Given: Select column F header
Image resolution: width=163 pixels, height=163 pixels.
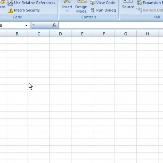Looking at the screenshot, I should point(104,34).
